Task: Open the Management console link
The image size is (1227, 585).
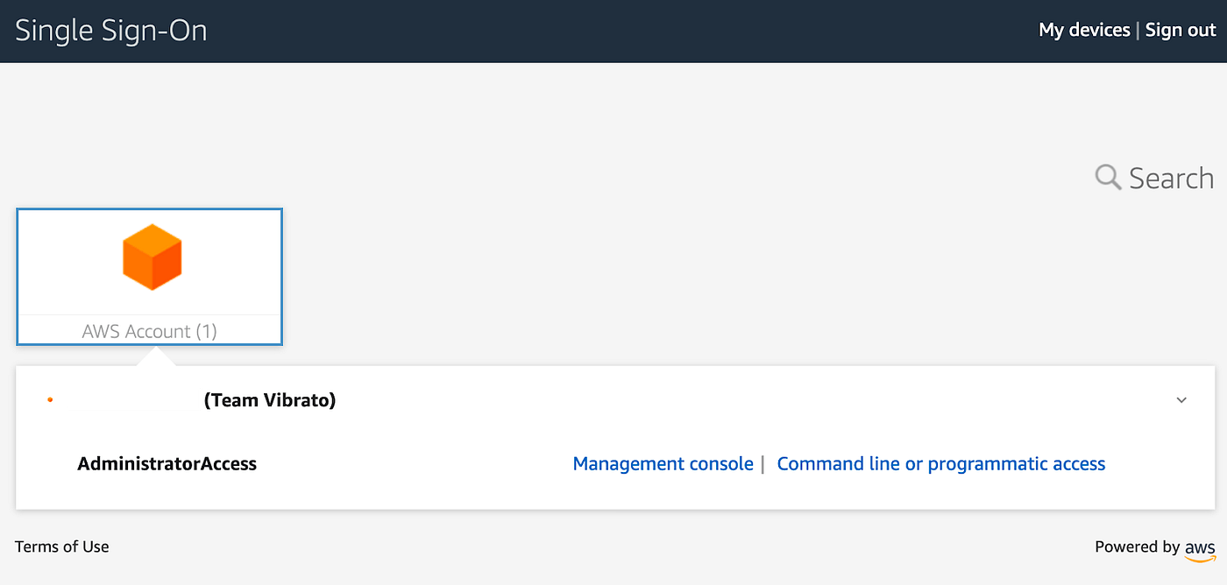Action: [x=663, y=463]
